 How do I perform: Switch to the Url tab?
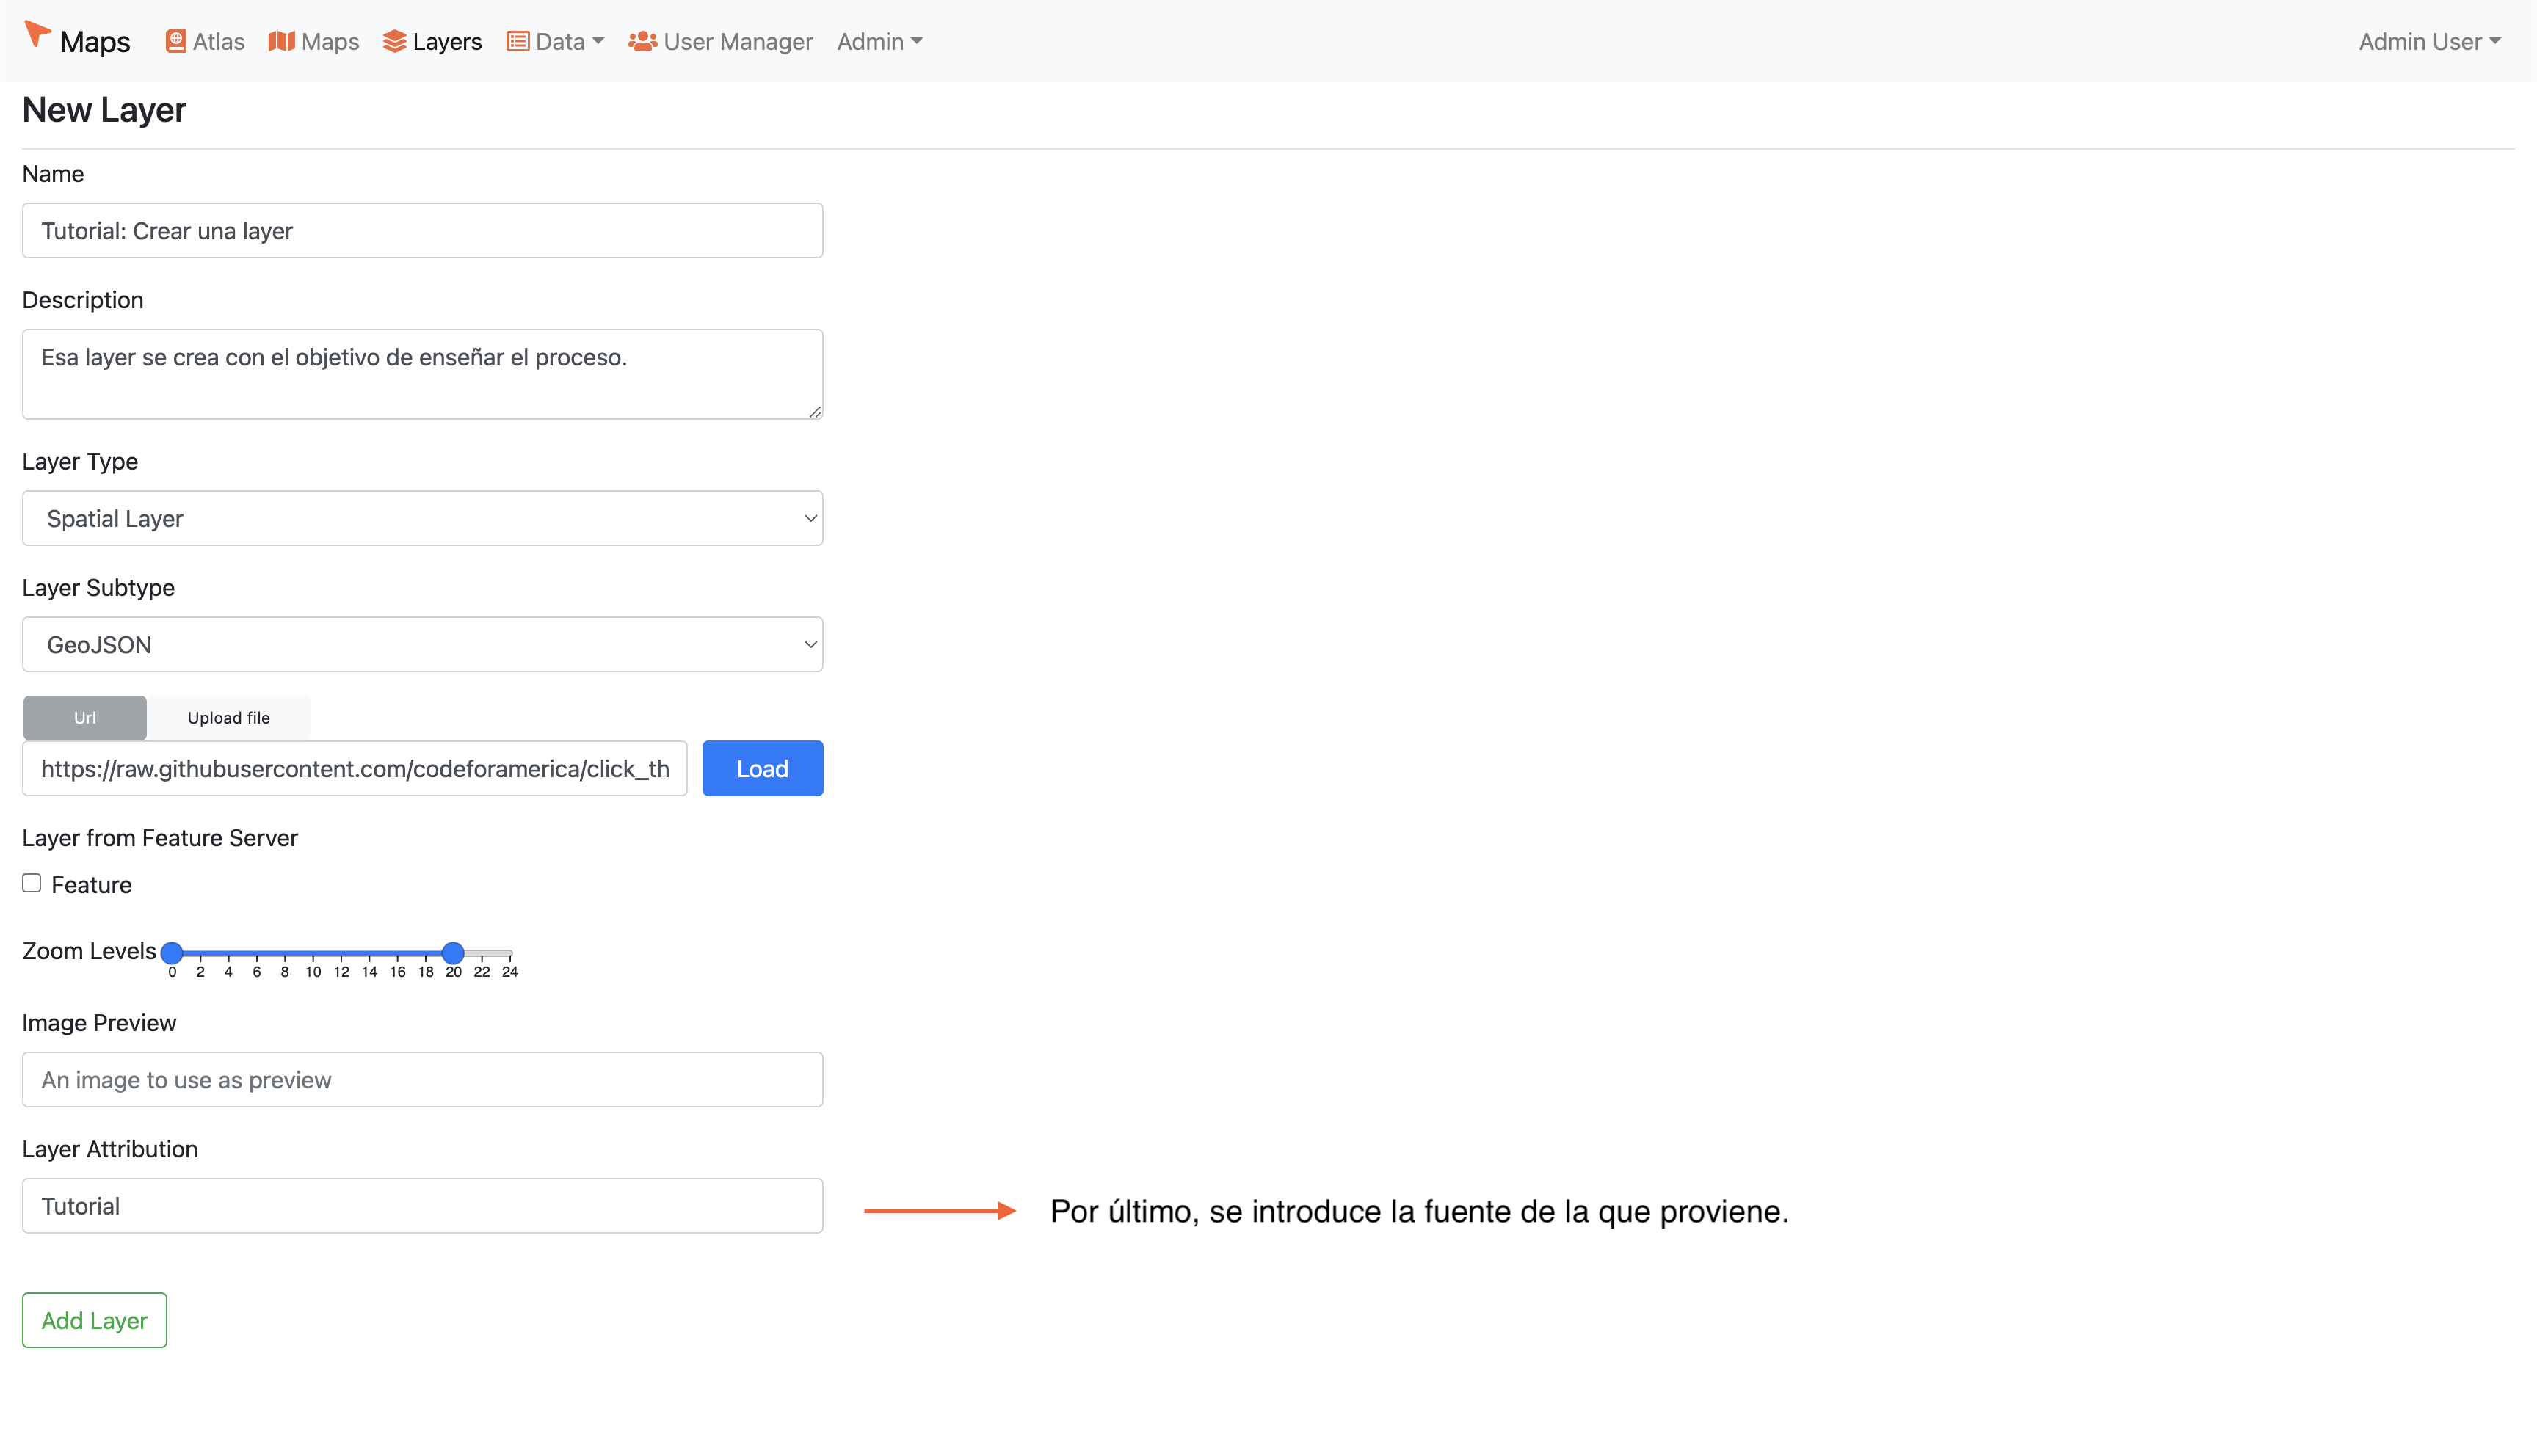pos(85,717)
